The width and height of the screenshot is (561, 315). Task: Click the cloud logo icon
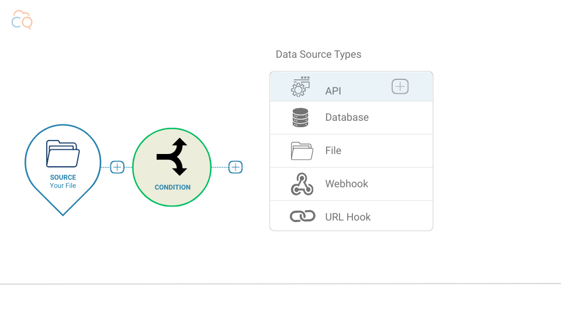pyautogui.click(x=22, y=20)
